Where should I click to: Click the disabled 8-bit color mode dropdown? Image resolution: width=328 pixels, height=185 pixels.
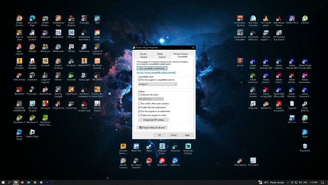[151, 99]
